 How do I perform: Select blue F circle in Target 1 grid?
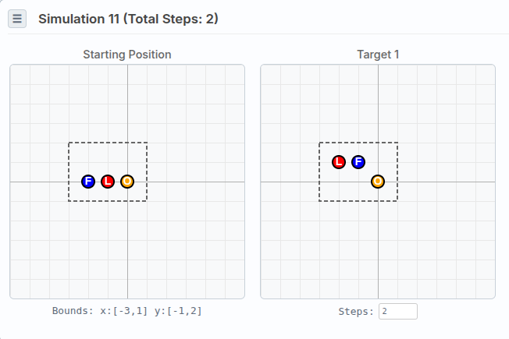[x=358, y=162]
